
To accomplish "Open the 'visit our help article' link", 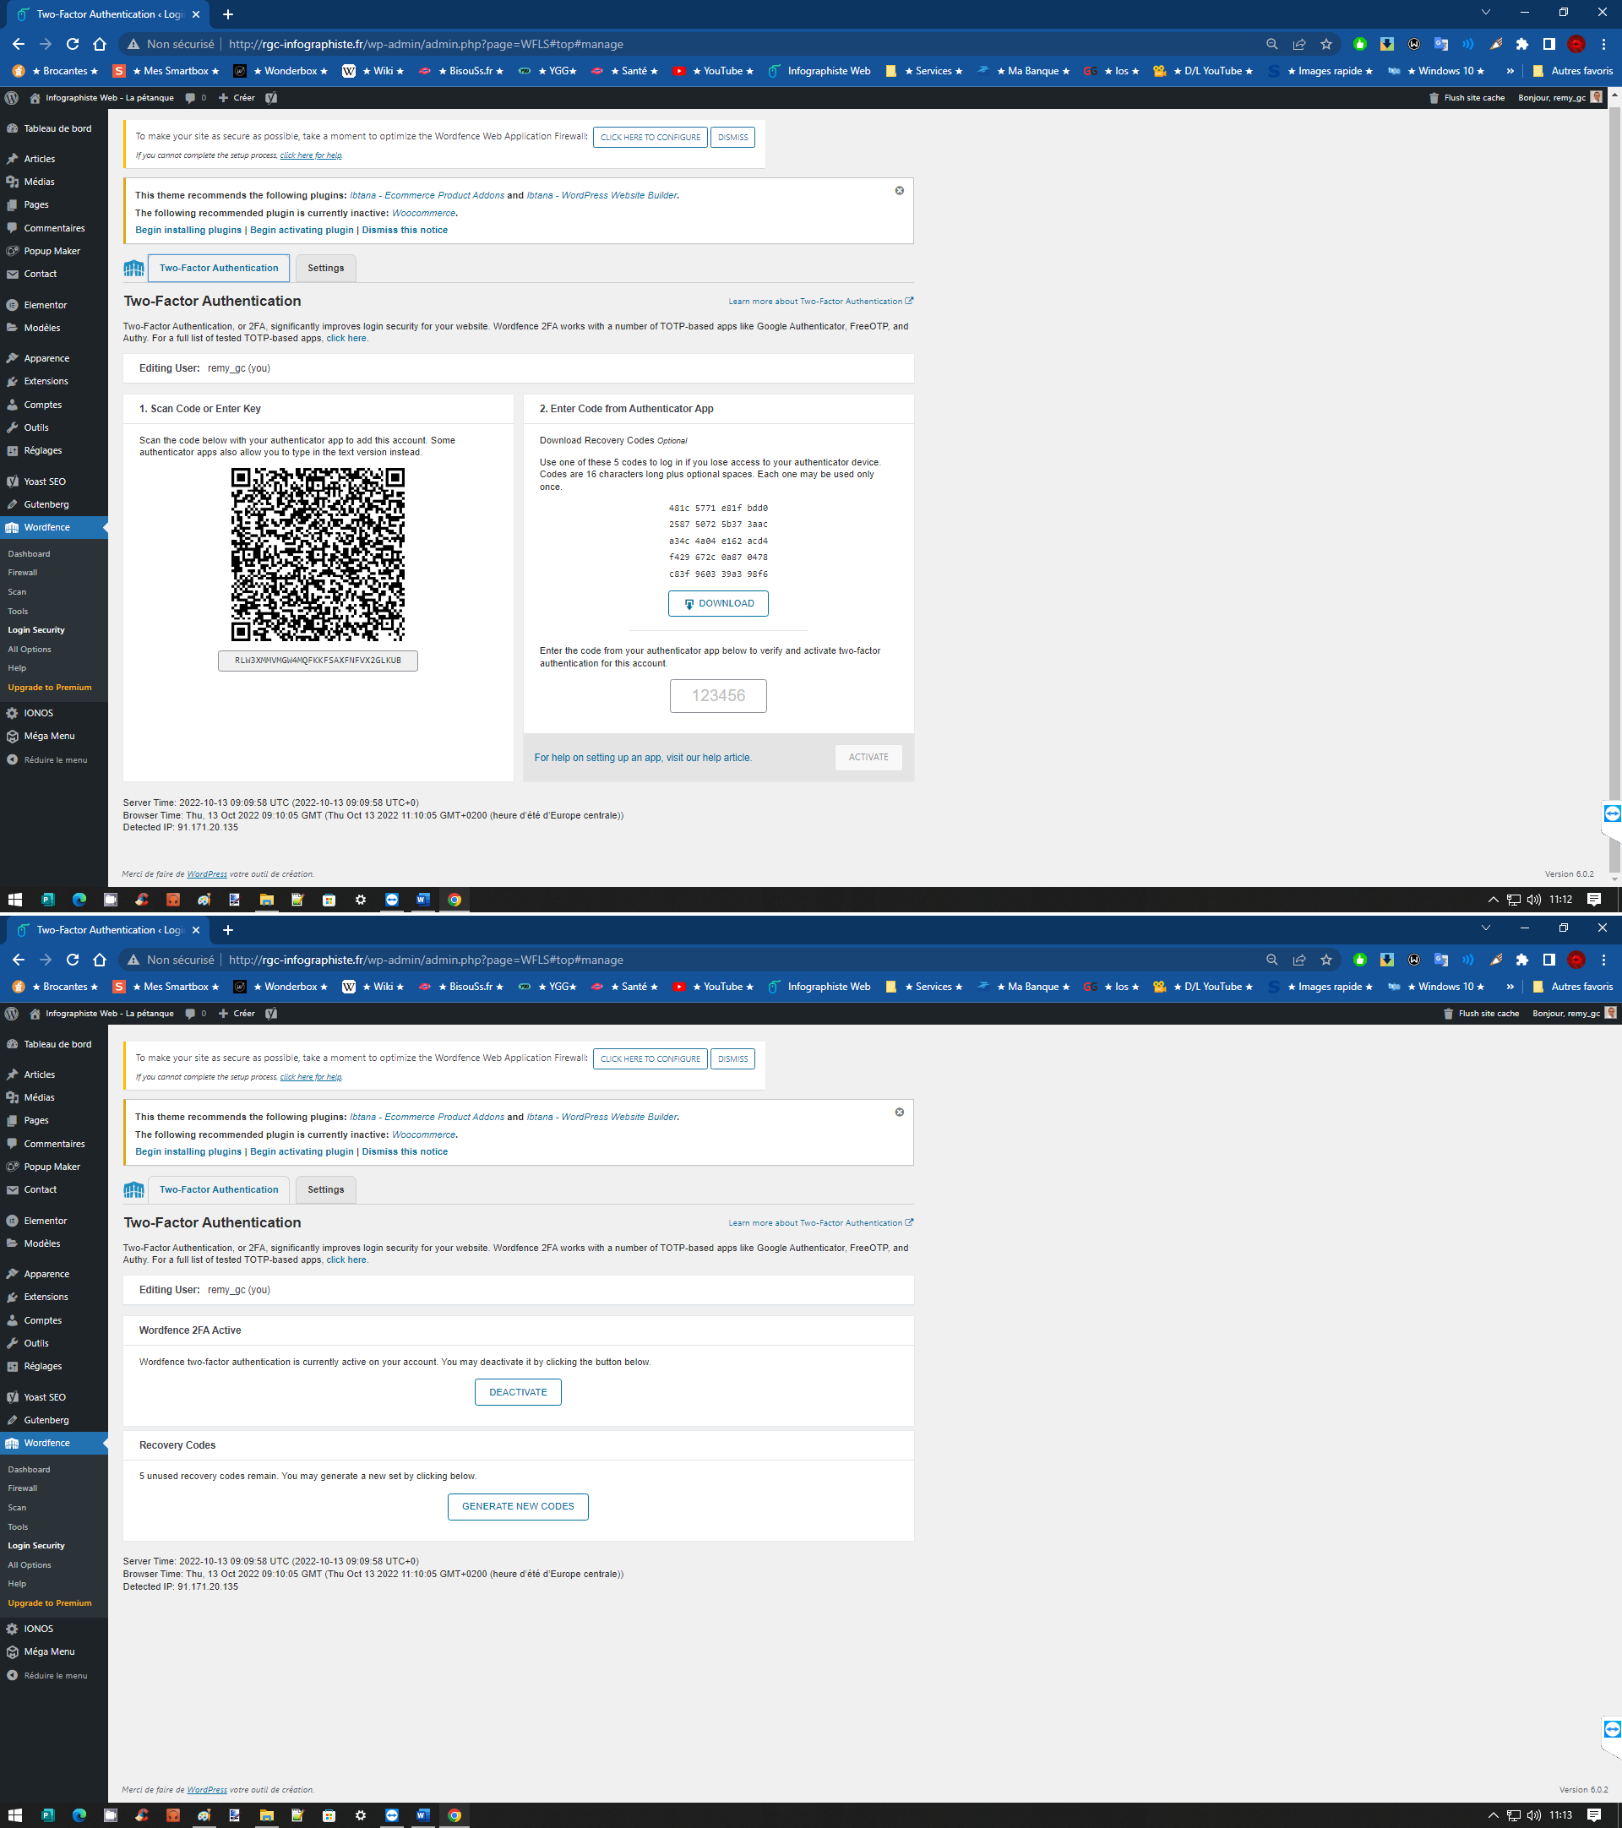I will [708, 758].
